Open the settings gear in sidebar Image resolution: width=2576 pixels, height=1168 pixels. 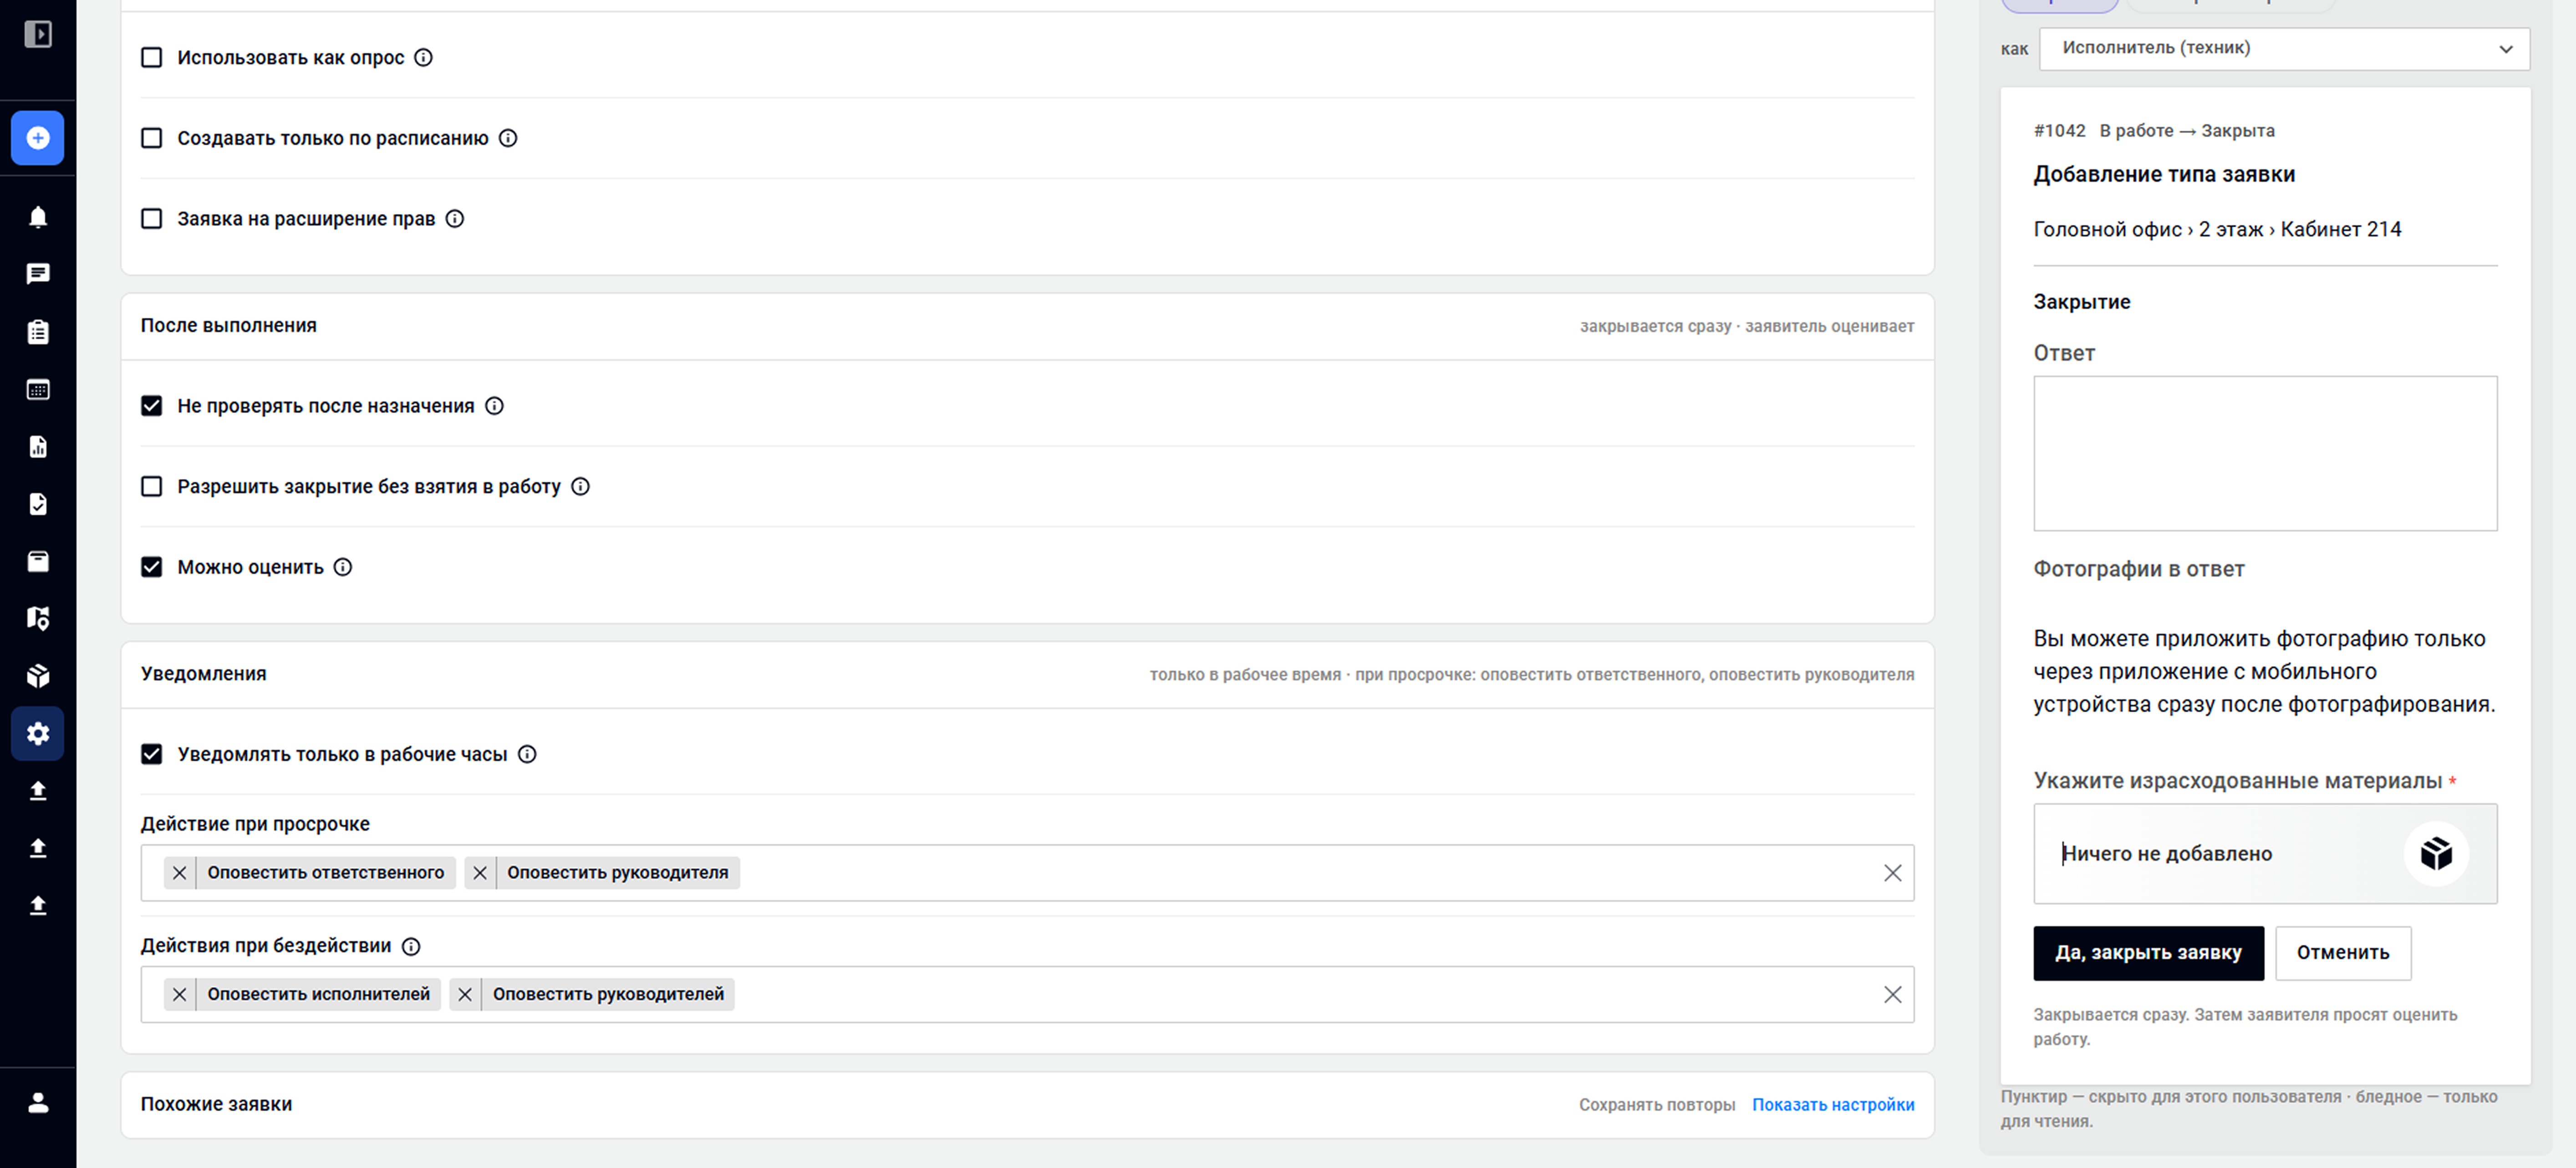pyautogui.click(x=38, y=733)
